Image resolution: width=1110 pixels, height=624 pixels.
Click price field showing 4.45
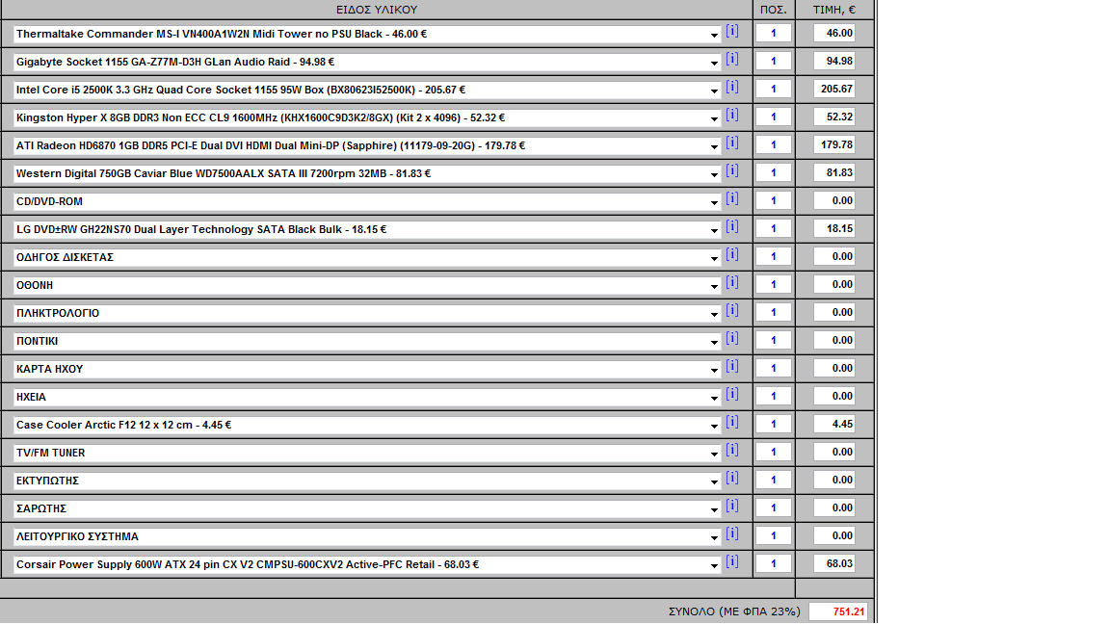tap(833, 425)
